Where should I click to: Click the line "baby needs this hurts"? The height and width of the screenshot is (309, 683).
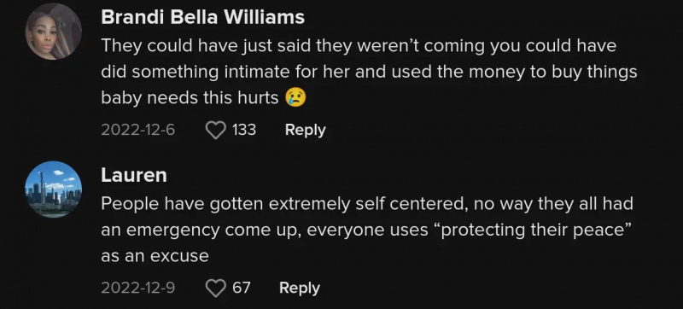pyautogui.click(x=190, y=98)
